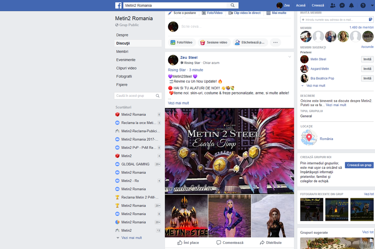This screenshot has width=375, height=249.
Task: Open the purple-outfit character photo thumbnail
Action: [x=229, y=216]
